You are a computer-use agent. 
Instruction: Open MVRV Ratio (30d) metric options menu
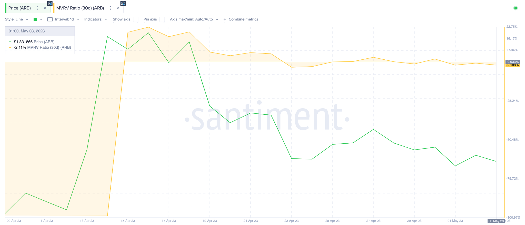click(x=110, y=8)
